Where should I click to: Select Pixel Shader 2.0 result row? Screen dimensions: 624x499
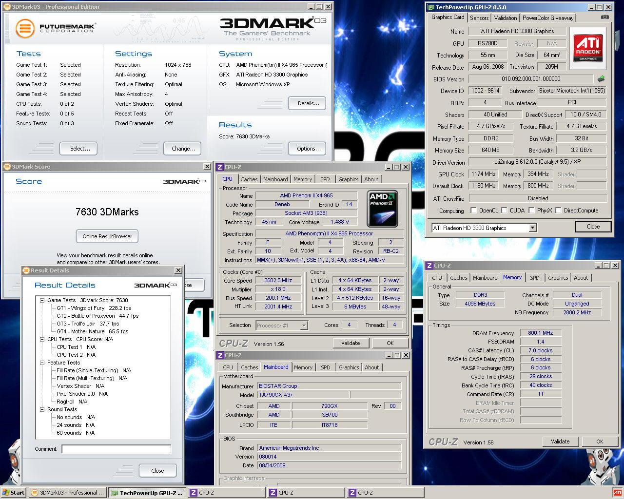tap(82, 394)
